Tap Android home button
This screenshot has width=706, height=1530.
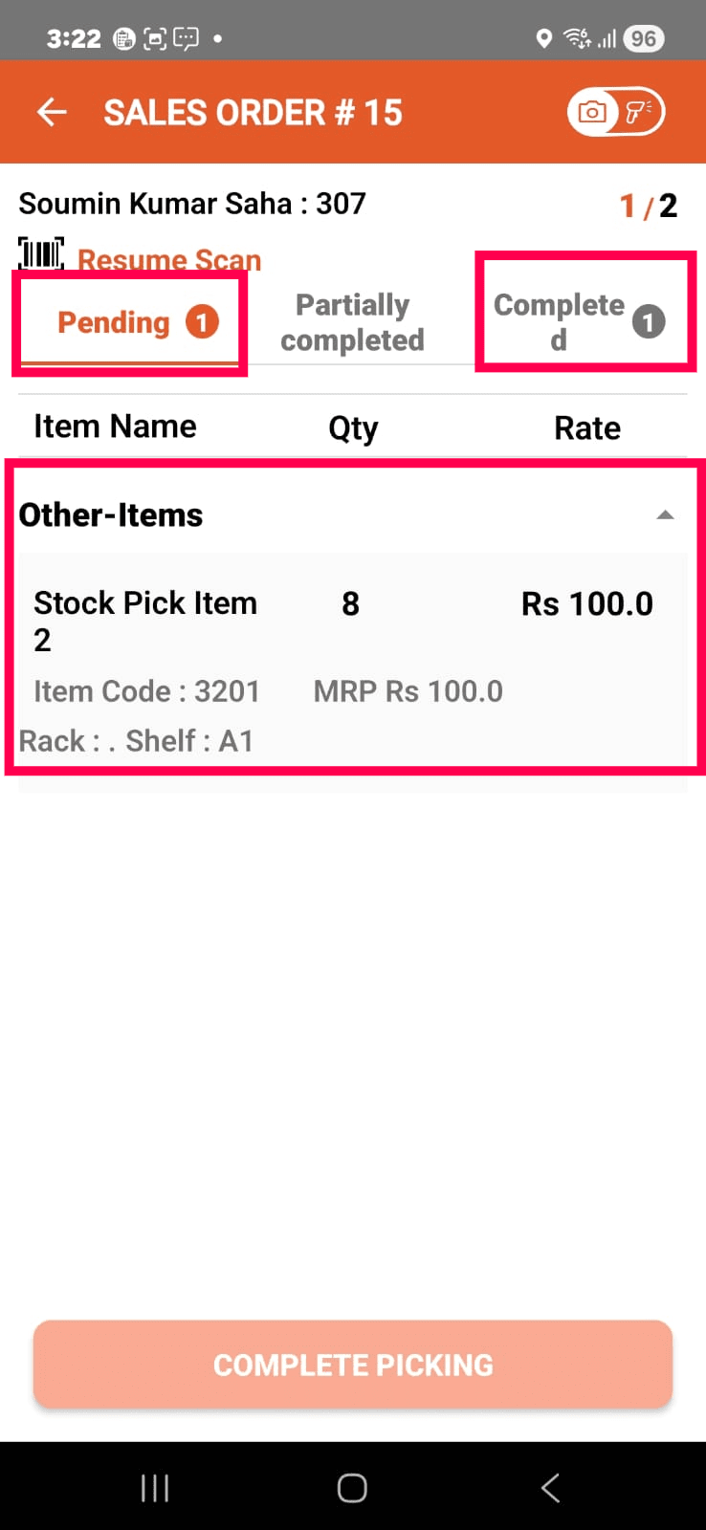352,1488
